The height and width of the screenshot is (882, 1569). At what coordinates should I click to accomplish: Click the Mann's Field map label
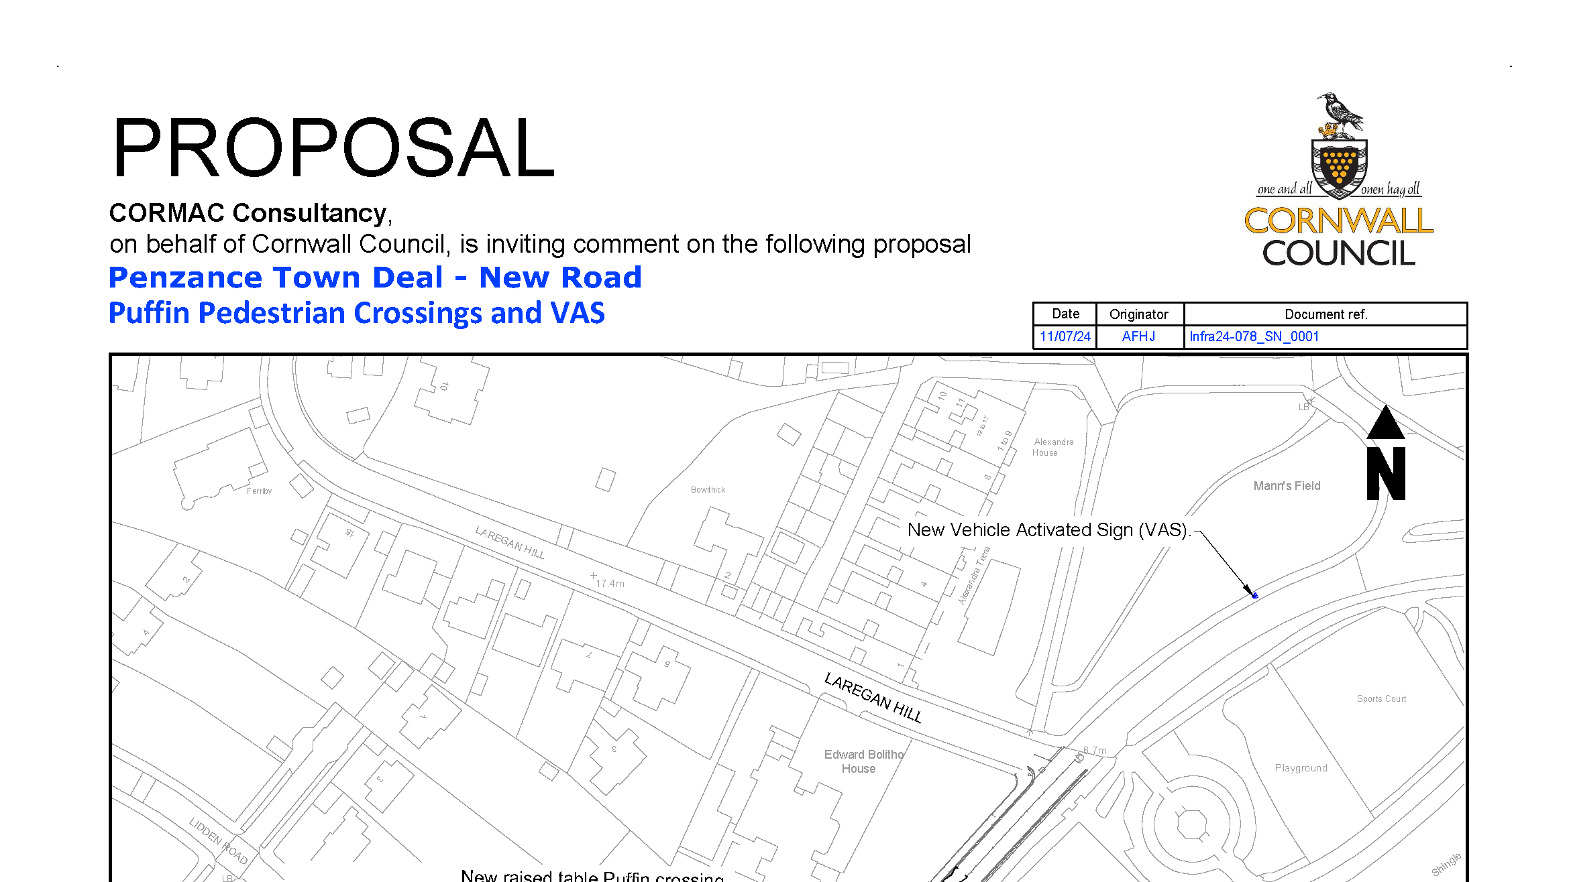click(1286, 486)
